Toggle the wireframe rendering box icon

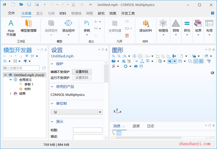click(190, 61)
